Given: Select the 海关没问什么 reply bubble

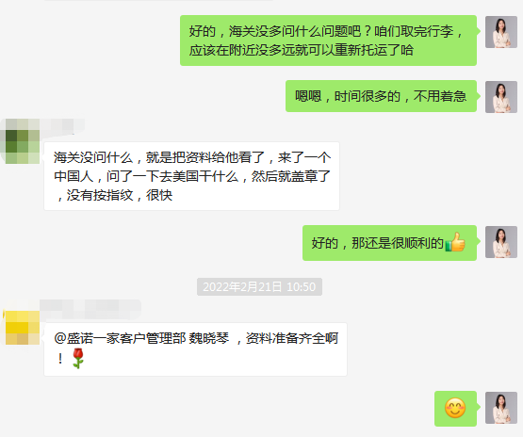Looking at the screenshot, I should pos(192,176).
